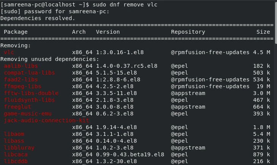
Task: Select the compat-lua-libs package name
Action: pos(29,73)
